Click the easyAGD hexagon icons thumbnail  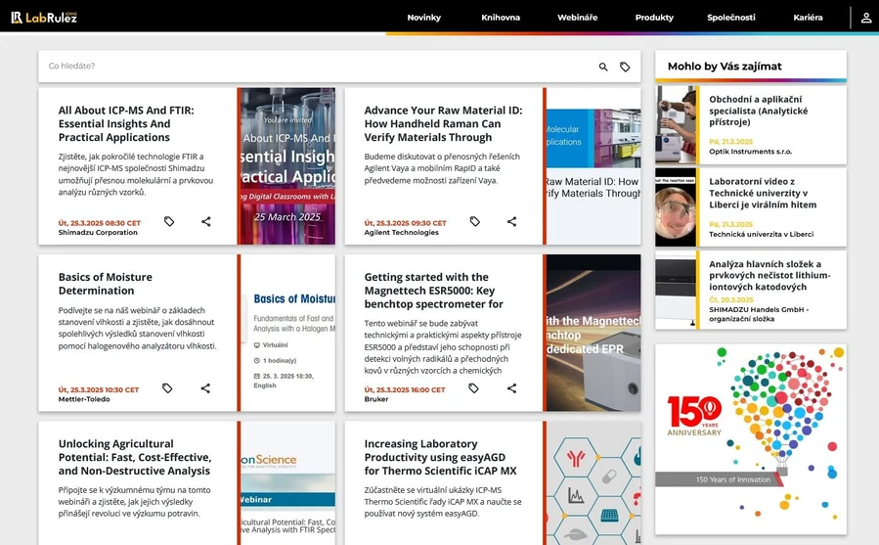[593, 483]
